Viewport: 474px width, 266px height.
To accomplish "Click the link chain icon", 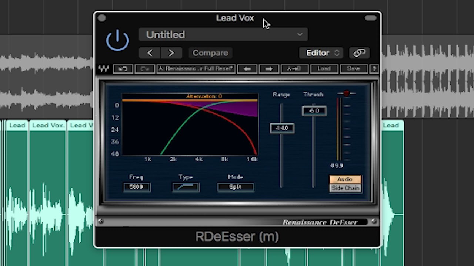I will coord(359,53).
